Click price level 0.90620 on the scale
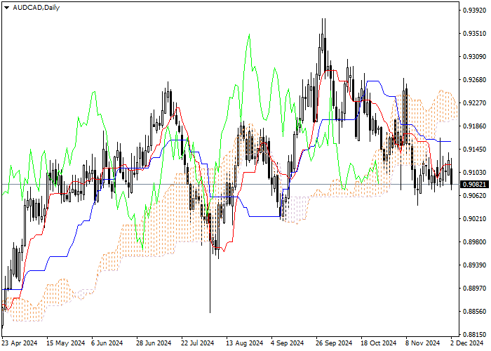Image resolution: width=491 pixels, height=351 pixels. (x=475, y=196)
